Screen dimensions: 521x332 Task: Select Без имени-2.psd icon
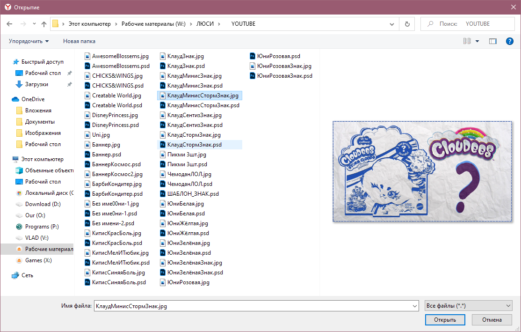coord(87,223)
